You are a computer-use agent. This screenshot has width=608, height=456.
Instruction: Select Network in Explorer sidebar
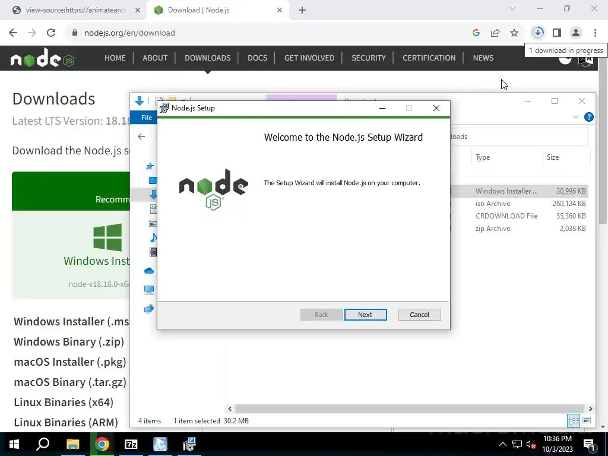[x=149, y=309]
